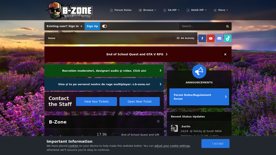Collapse the B-Zone forum category
The width and height of the screenshot is (276, 155).
point(158,121)
